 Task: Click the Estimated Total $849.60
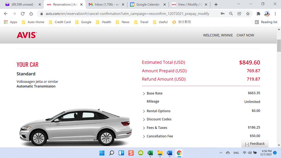tap(250, 62)
